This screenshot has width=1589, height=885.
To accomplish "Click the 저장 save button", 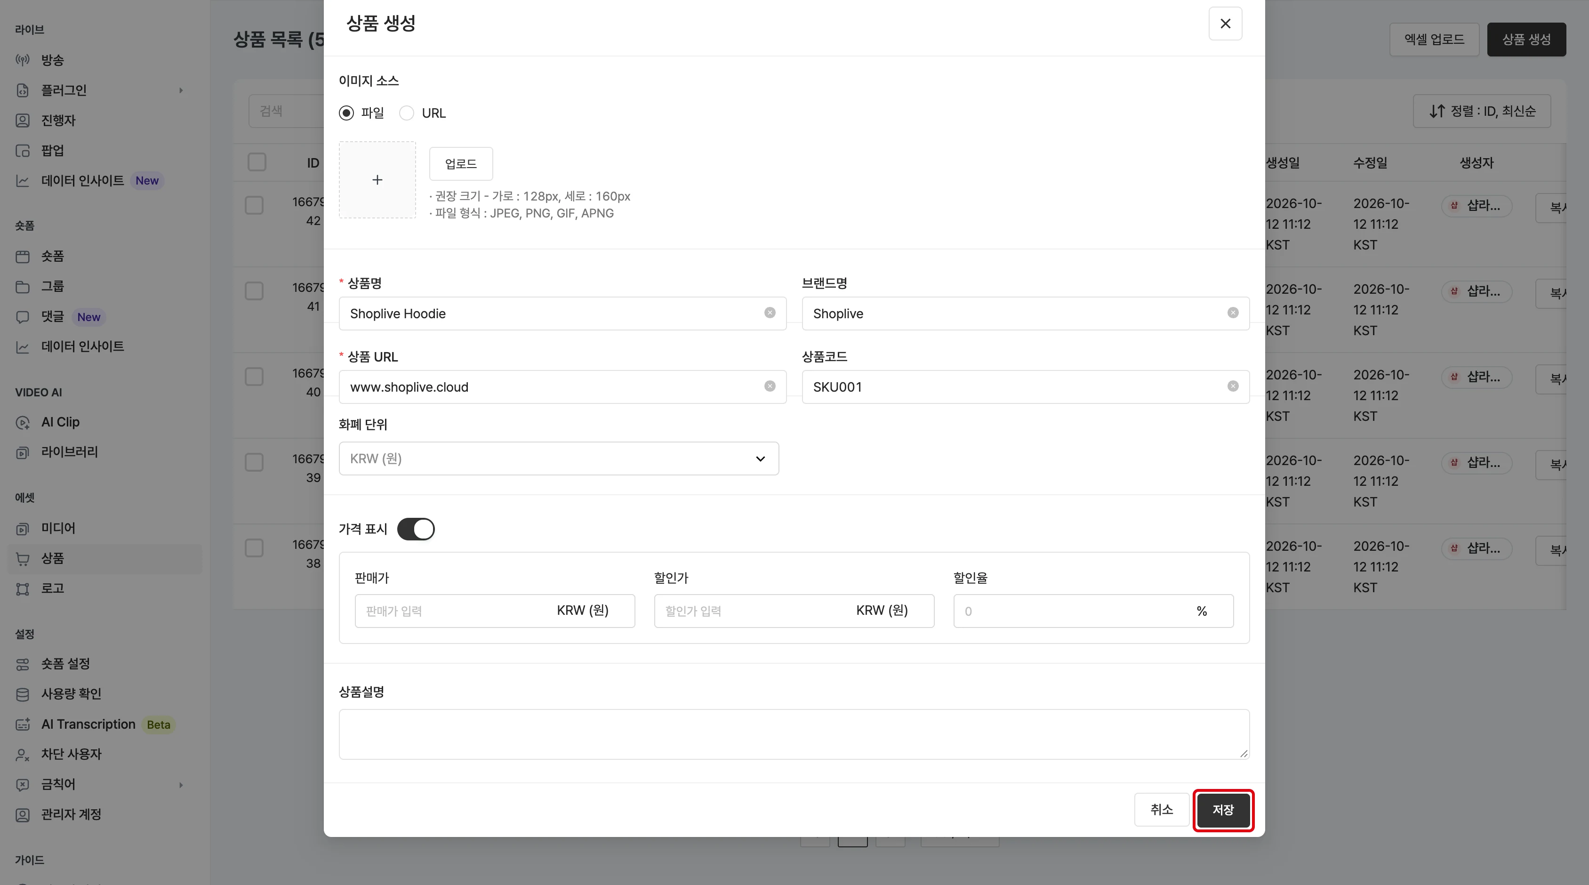I will 1223,810.
